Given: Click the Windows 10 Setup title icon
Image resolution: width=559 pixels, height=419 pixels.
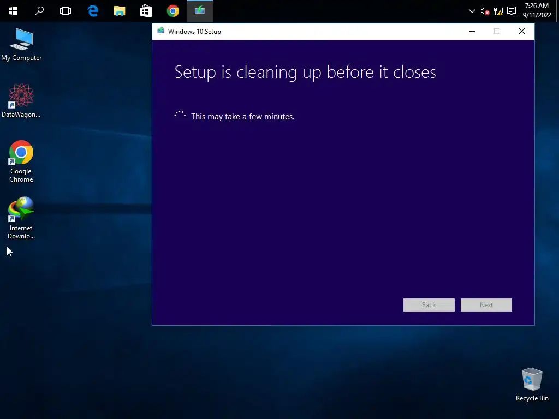Looking at the screenshot, I should click(161, 31).
